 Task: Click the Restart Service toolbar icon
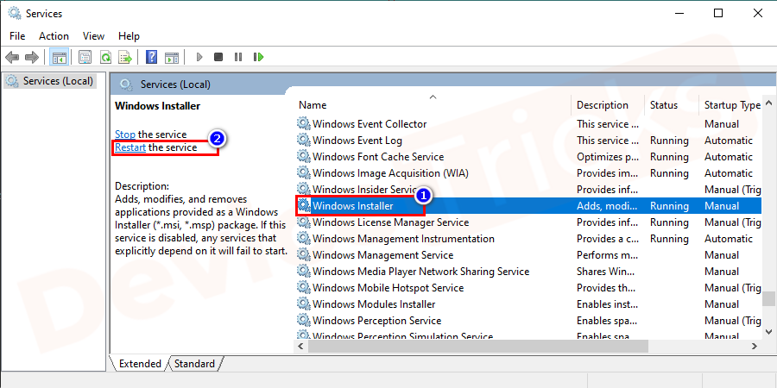(x=258, y=58)
